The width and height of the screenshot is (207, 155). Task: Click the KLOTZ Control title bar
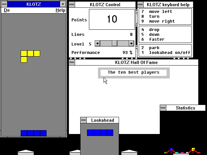(105, 5)
